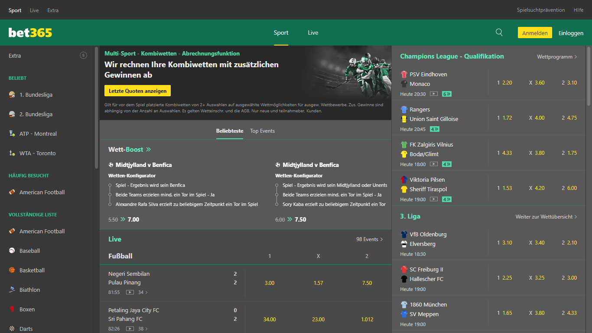592x333 pixels.
Task: Click Letzte Quoten anzeigen button
Action: point(138,91)
